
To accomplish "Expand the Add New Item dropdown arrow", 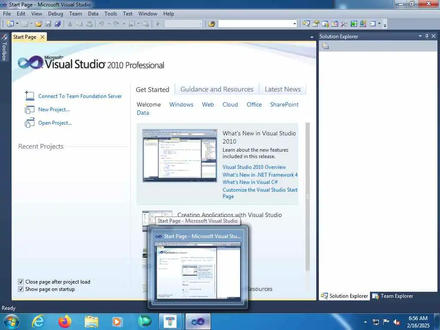I will 31,24.
